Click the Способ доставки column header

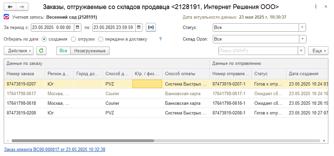(x=118, y=74)
